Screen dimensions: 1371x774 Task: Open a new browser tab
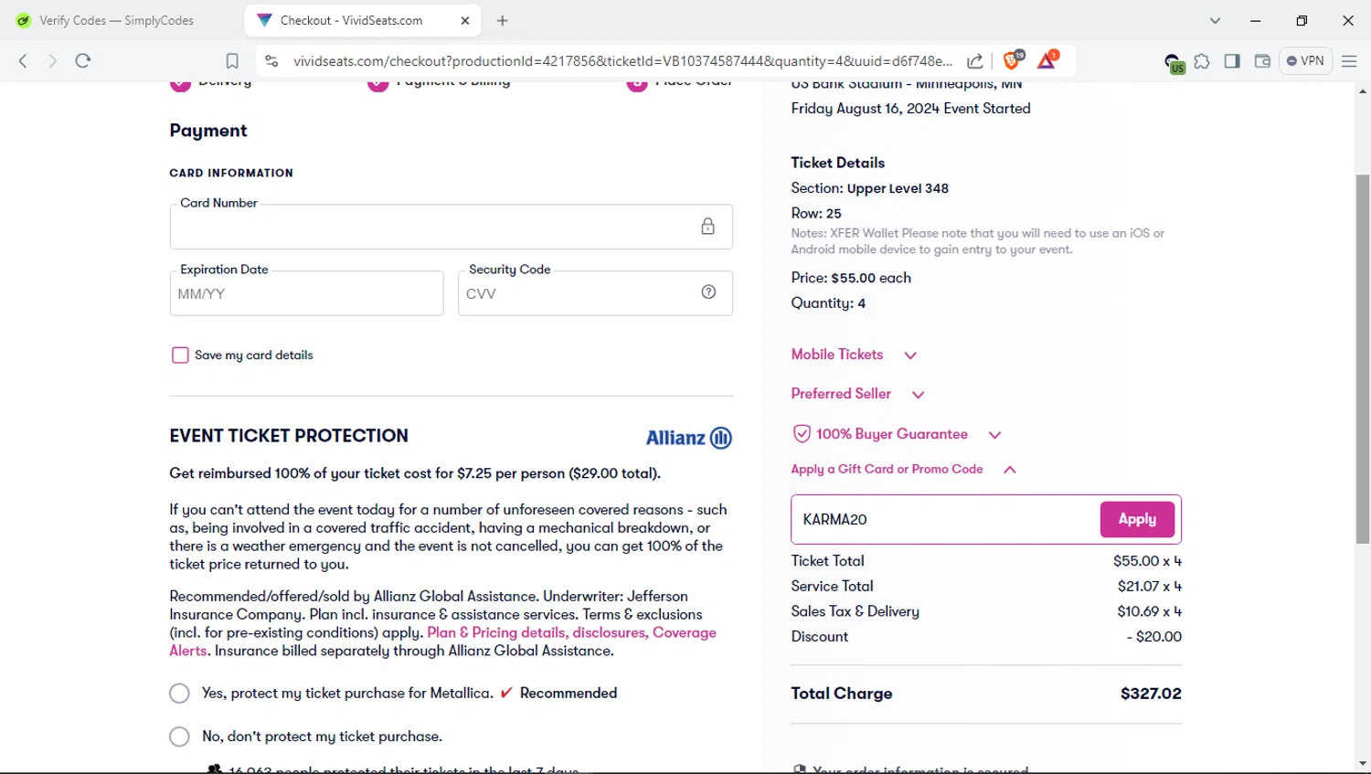502,20
